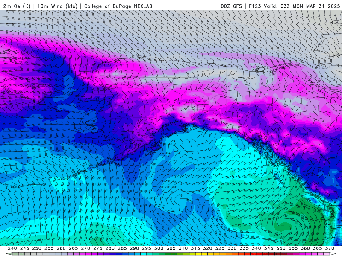Click the "College of DuPage NEXLAB" text
Viewport: 342px width, 256px height.
pyautogui.click(x=118, y=6)
